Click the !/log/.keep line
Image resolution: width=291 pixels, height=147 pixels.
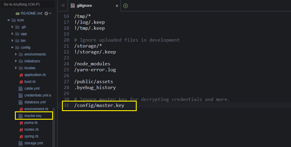(x=89, y=22)
